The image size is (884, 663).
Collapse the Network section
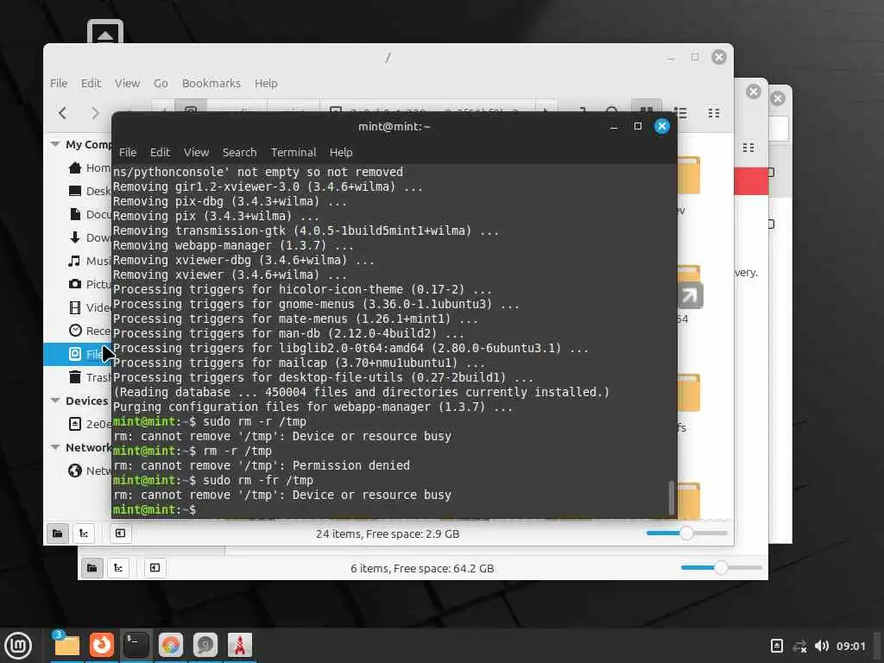[x=55, y=447]
